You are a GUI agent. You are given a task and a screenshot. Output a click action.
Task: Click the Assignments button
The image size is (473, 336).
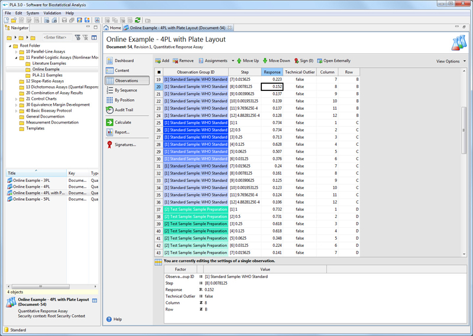213,61
